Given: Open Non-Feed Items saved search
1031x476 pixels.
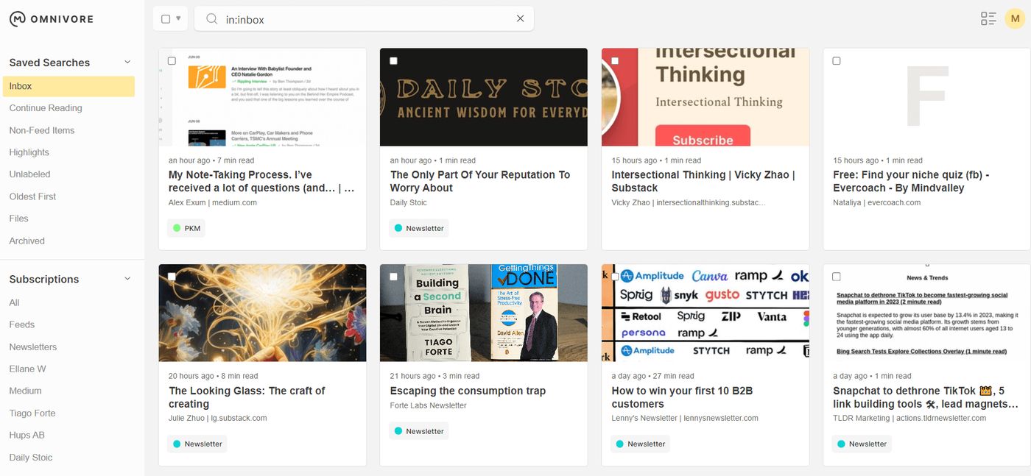Looking at the screenshot, I should click(42, 130).
